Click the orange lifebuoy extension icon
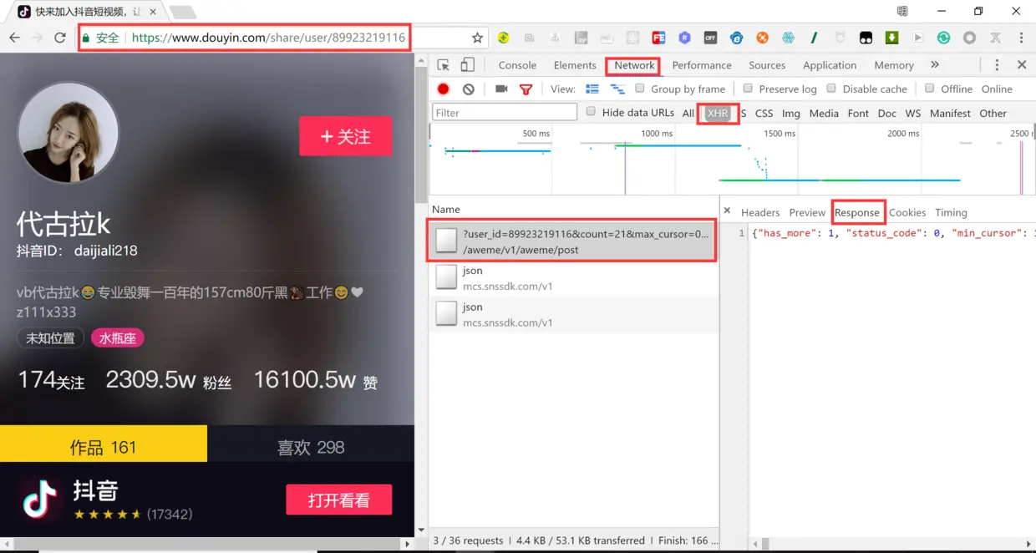The image size is (1036, 553). (x=762, y=38)
